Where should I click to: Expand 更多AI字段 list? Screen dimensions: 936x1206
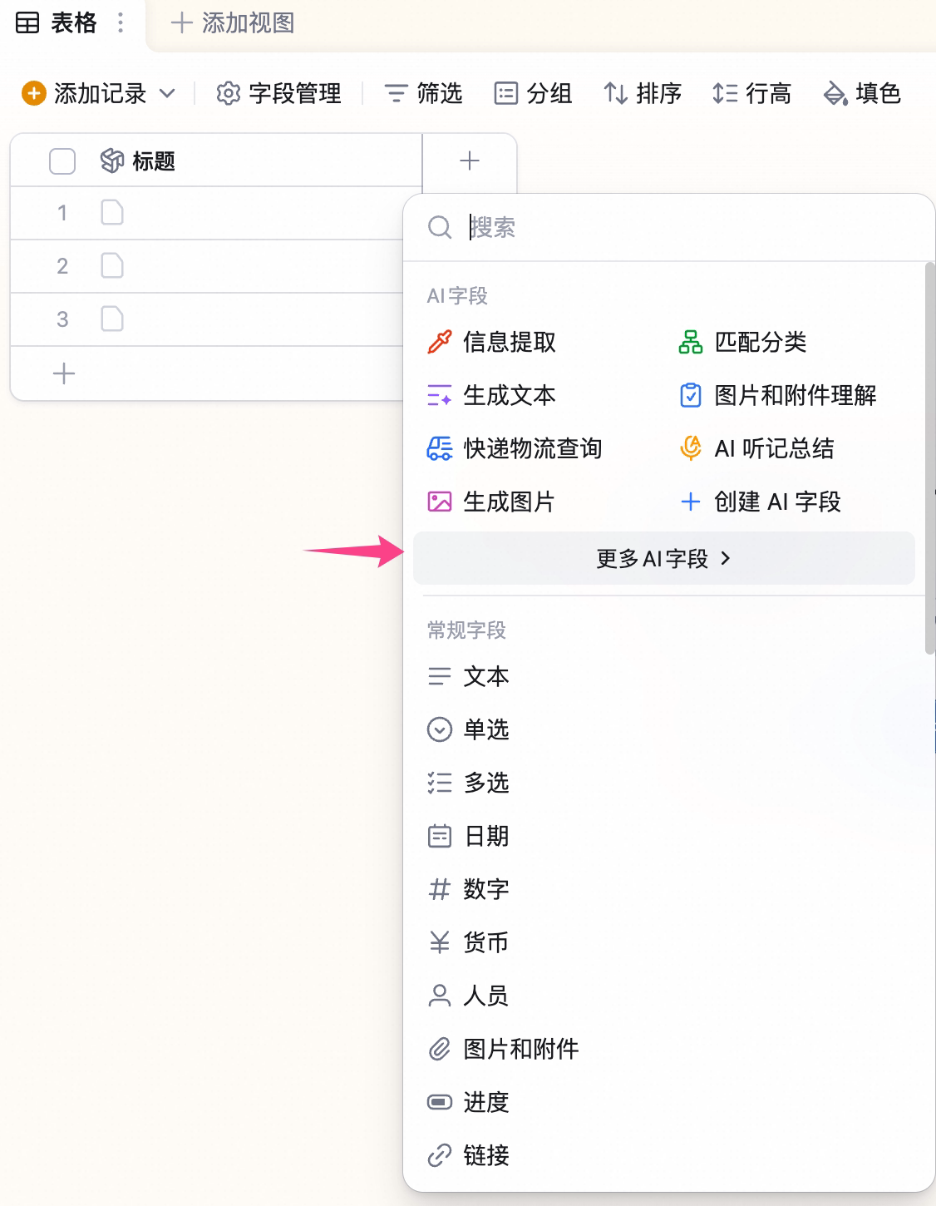click(663, 558)
